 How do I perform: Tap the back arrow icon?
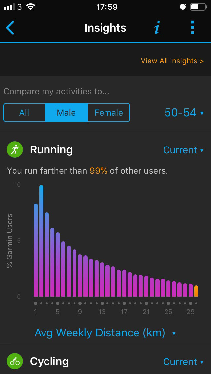coord(10,28)
